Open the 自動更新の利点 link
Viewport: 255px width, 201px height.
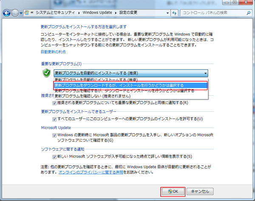tap(53, 51)
